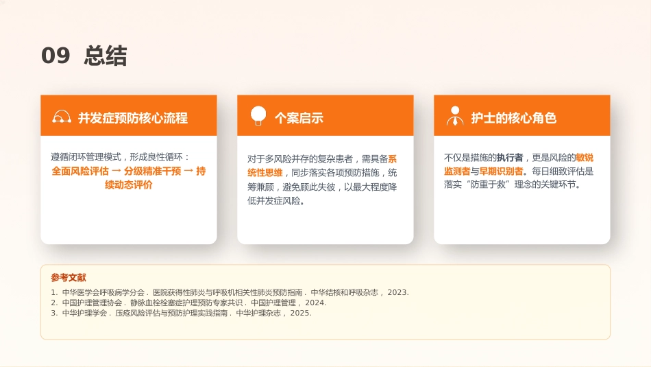The width and height of the screenshot is (651, 367).
Task: Select the slide title 09 总结
Action: point(84,56)
